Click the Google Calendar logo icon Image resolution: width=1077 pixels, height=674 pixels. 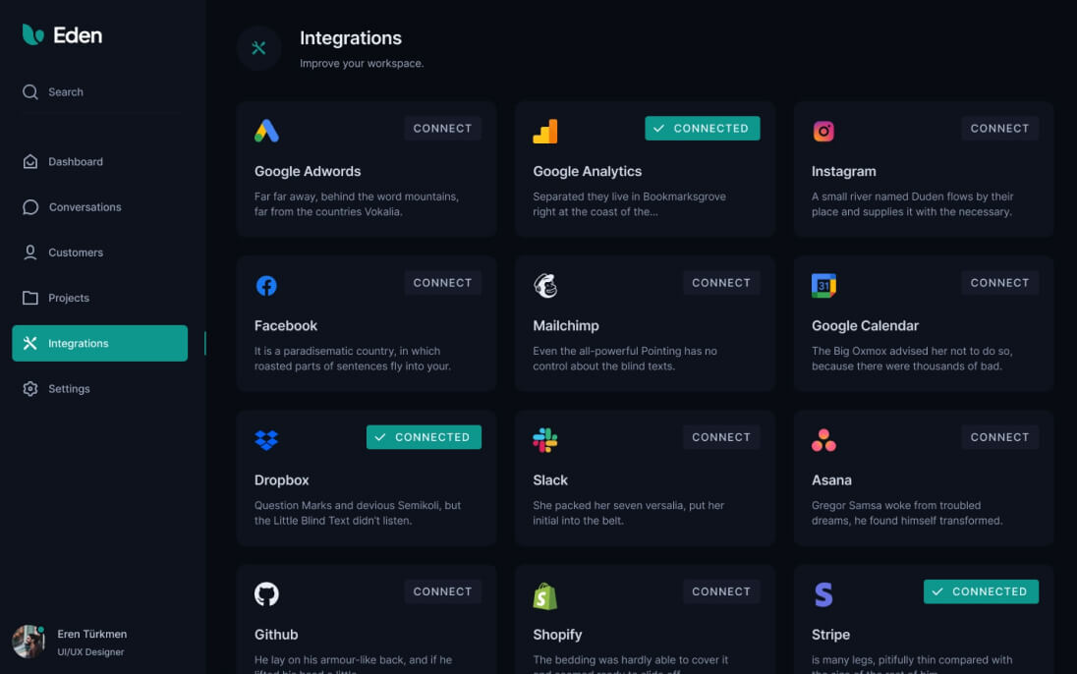823,285
